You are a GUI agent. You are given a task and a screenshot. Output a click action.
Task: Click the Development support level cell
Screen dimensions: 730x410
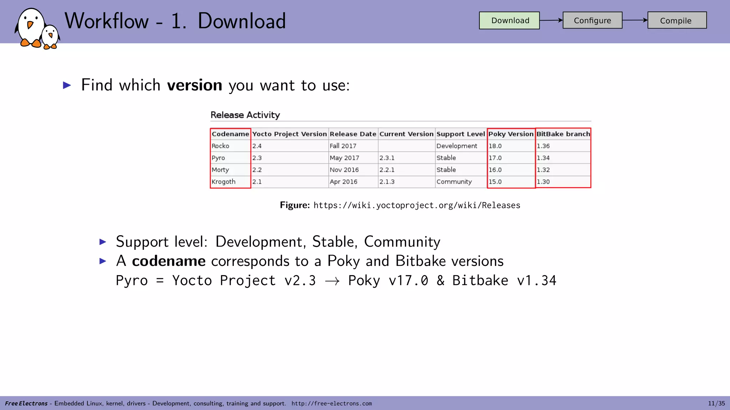coord(461,146)
